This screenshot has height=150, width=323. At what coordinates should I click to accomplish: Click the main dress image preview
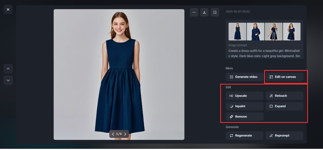[119, 74]
